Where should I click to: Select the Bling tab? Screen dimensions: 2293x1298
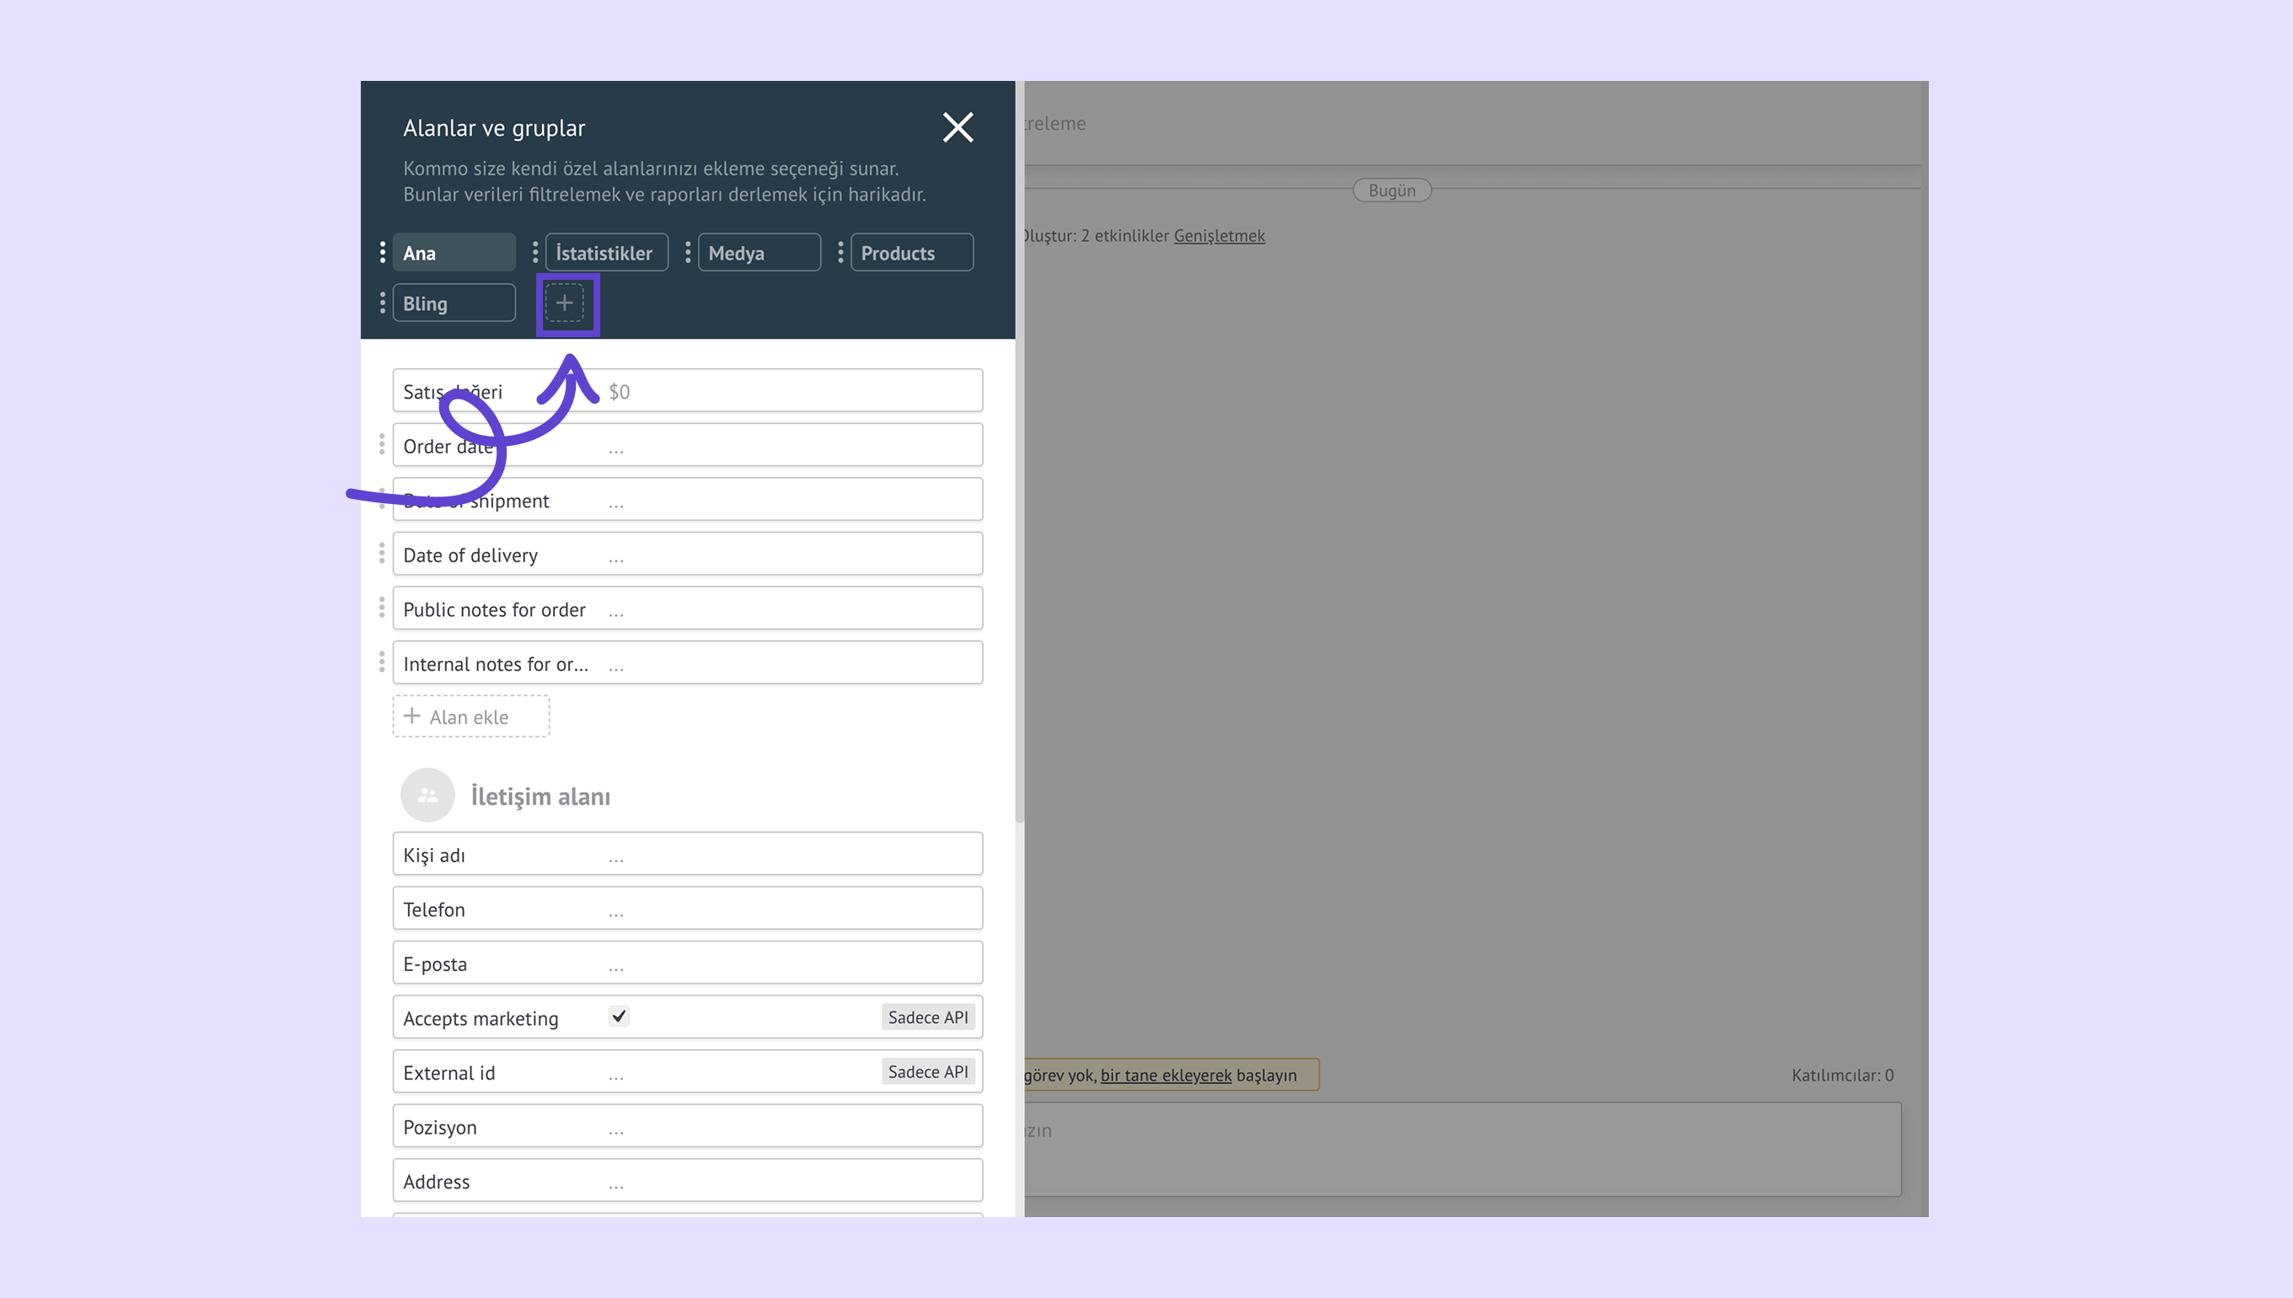tap(454, 303)
